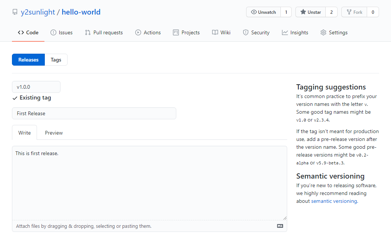This screenshot has height=236, width=391.
Task: Click the Fork branch icon
Action: (x=349, y=12)
